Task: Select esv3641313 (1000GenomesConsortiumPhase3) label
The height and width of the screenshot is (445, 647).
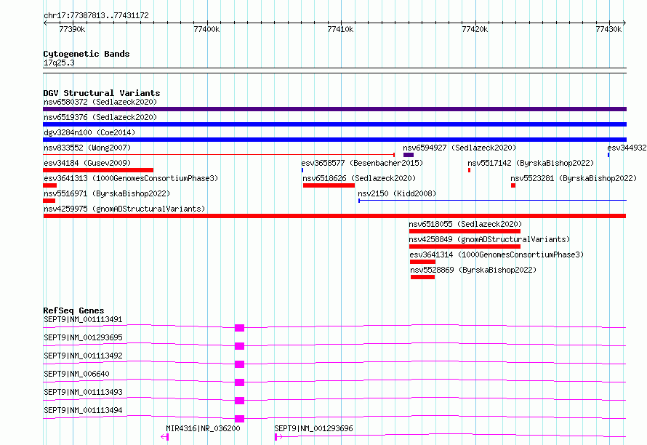Action: click(x=131, y=178)
